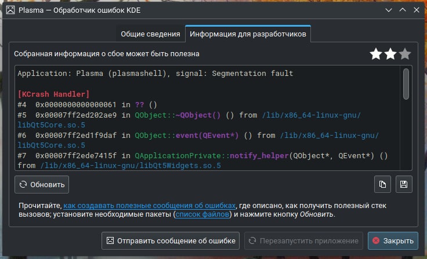
Task: Select the Информация для разработчиков tab
Action: coord(248,34)
